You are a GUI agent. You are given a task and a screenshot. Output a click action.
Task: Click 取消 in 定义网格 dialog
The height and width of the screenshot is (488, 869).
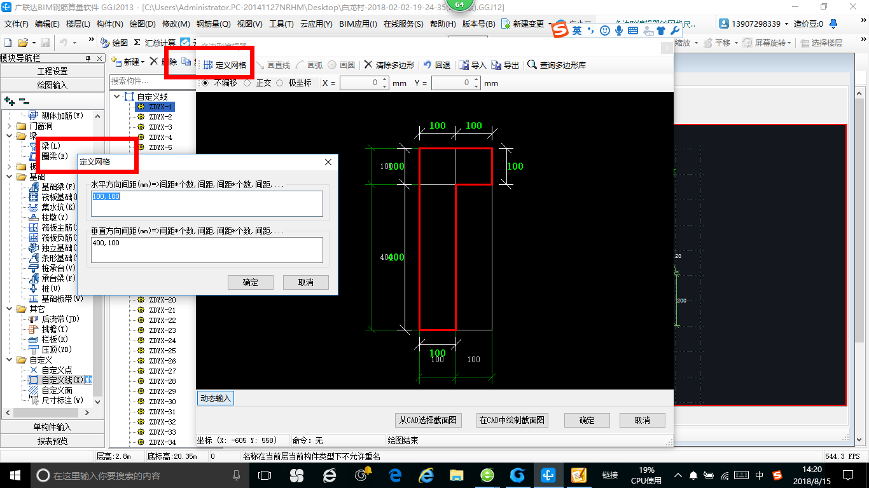(x=306, y=282)
